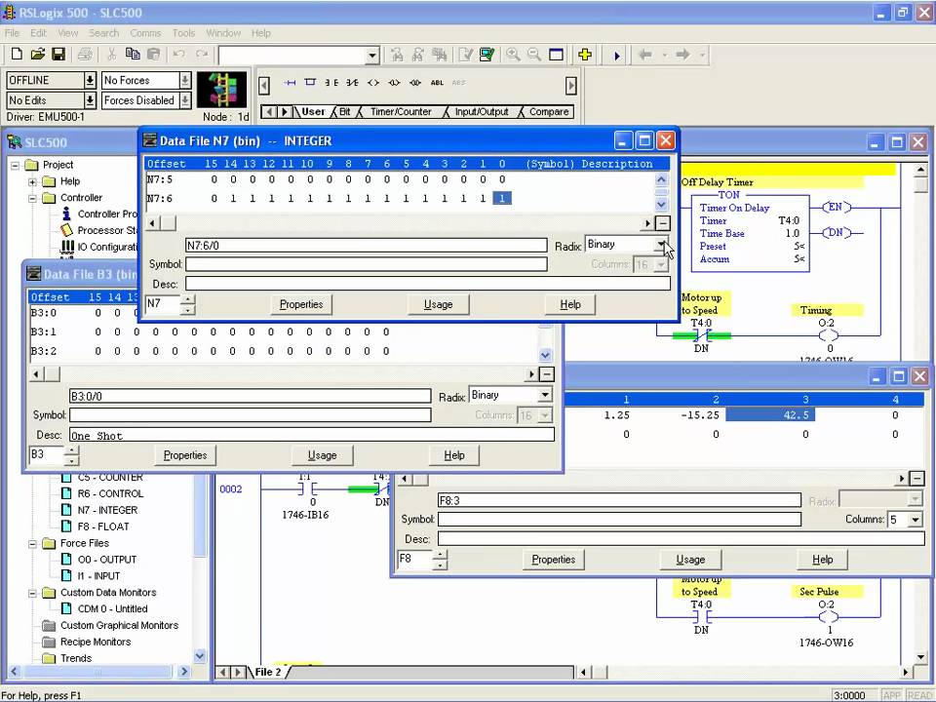Insert Examine If Open (XIO) instruction
The image size is (936, 702).
tap(352, 83)
